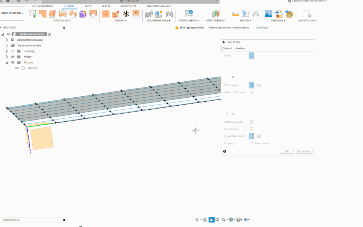Select the surface Sweep tool
This screenshot has width=363, height=227.
(x=73, y=14)
